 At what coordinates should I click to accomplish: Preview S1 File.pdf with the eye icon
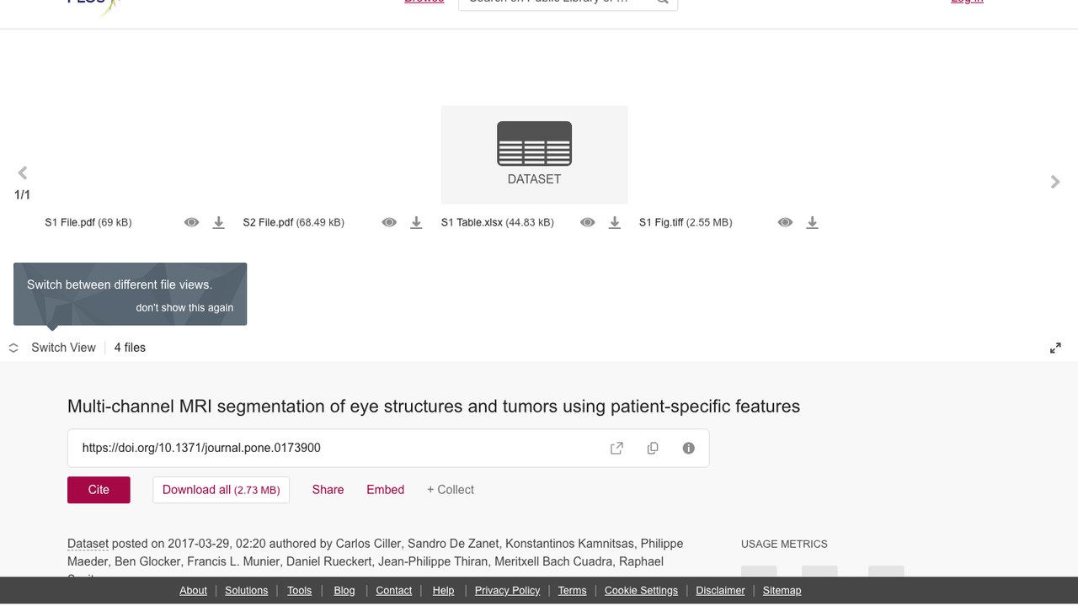click(192, 222)
